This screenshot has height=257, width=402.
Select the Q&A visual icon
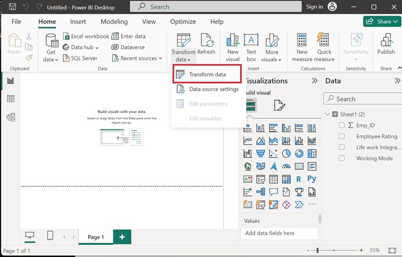click(x=273, y=192)
